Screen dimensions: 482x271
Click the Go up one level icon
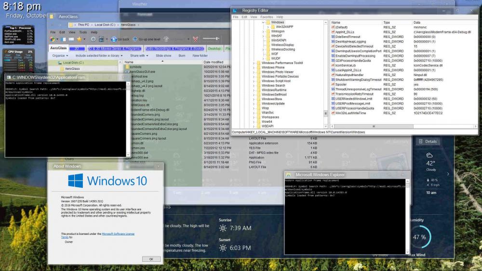pos(134,39)
